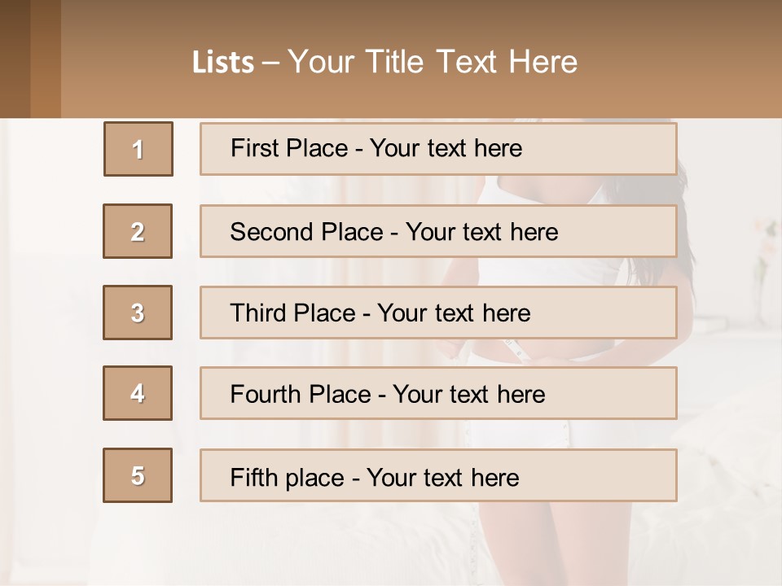
Task: Click the dark brown stripe in header corner
Action: [15, 59]
